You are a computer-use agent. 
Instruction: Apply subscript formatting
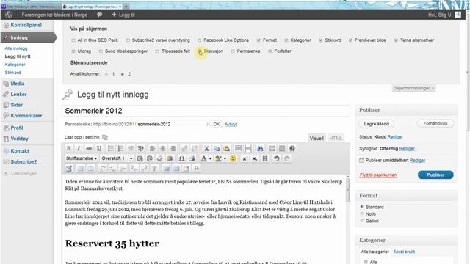tap(255, 158)
